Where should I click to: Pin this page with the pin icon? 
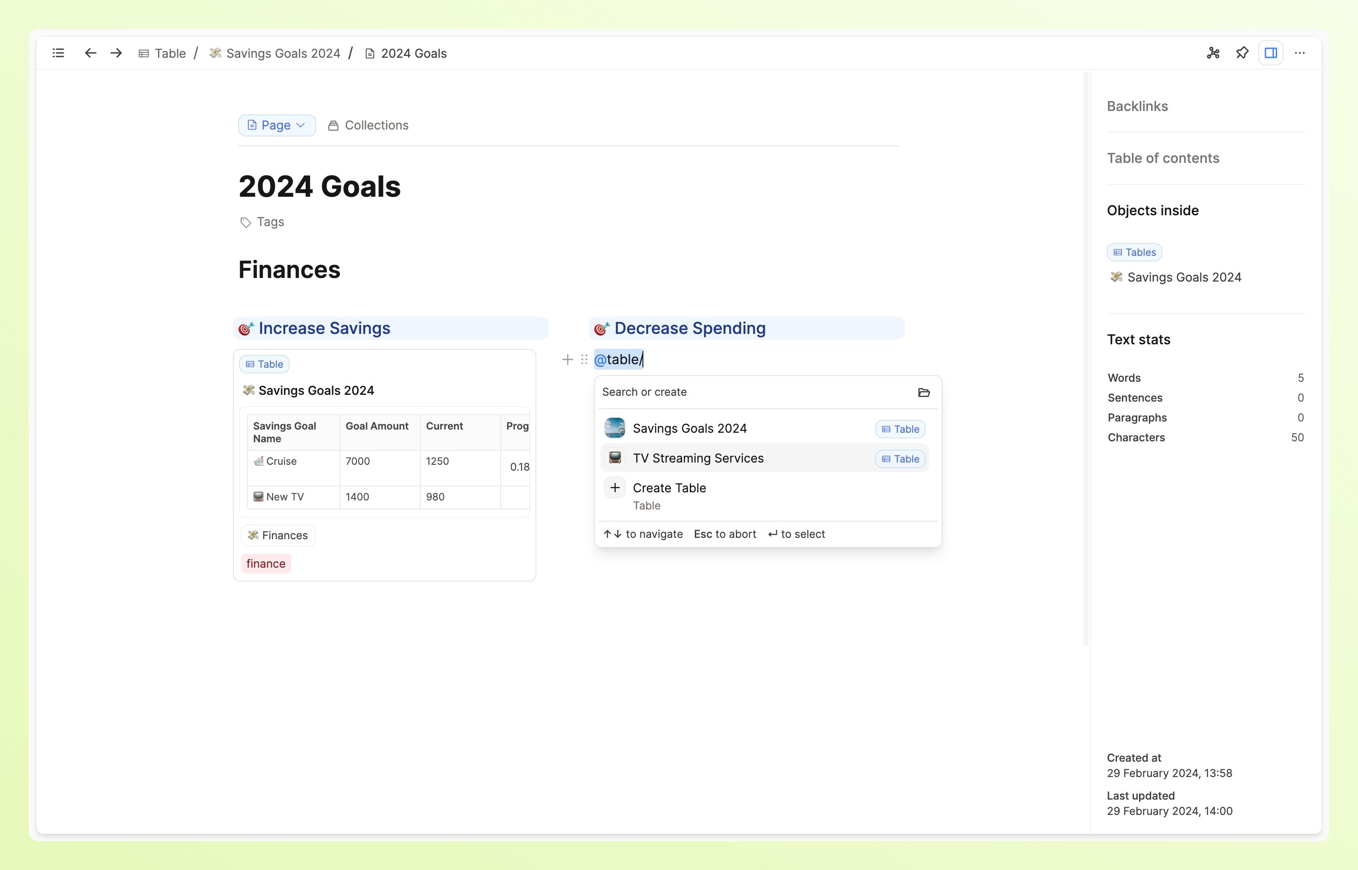tap(1242, 53)
